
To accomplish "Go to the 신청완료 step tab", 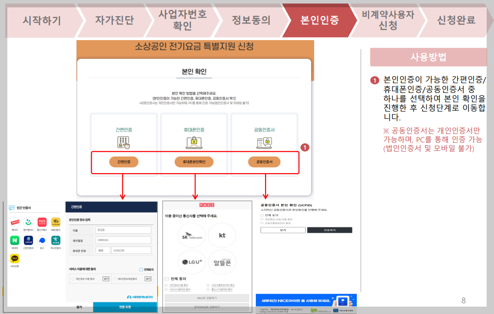I will (x=456, y=21).
